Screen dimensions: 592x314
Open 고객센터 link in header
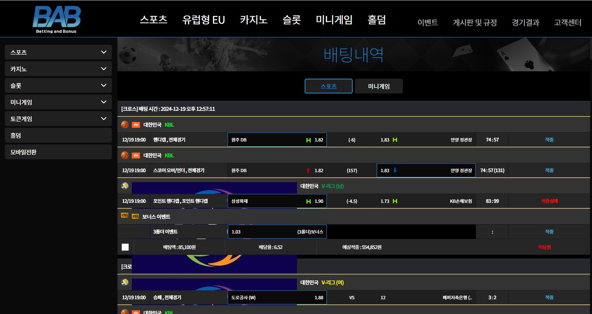pos(568,23)
